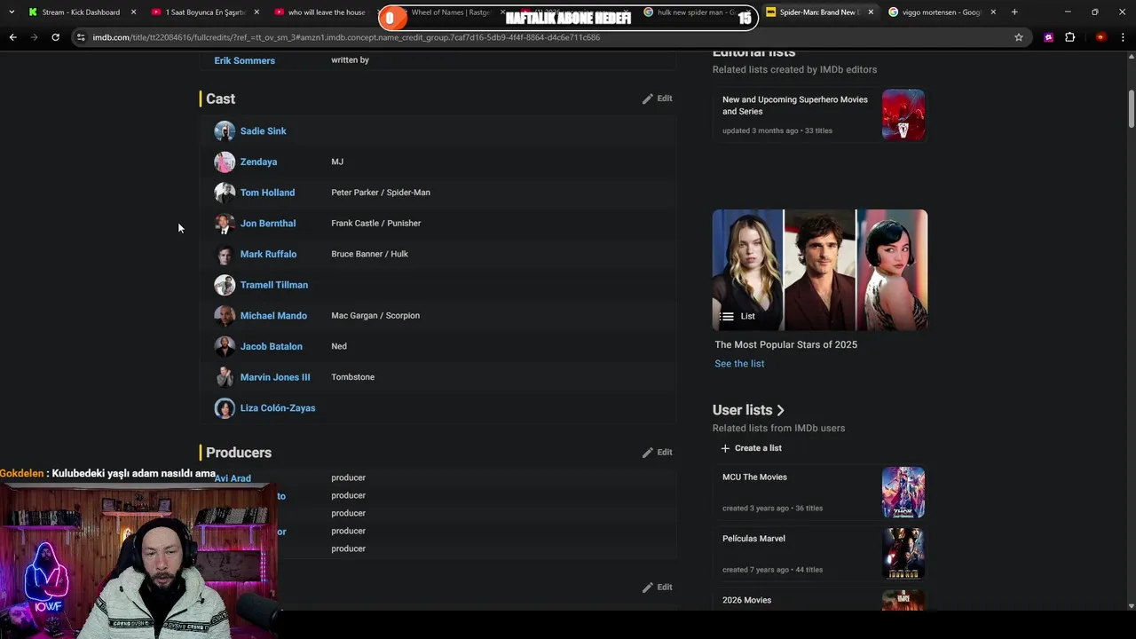The width and height of the screenshot is (1136, 639).
Task: Click Mark Ruffalo's avatar photo
Action: click(225, 254)
